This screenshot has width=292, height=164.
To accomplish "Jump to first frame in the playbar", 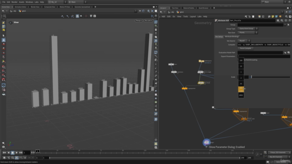I will coord(4,153).
